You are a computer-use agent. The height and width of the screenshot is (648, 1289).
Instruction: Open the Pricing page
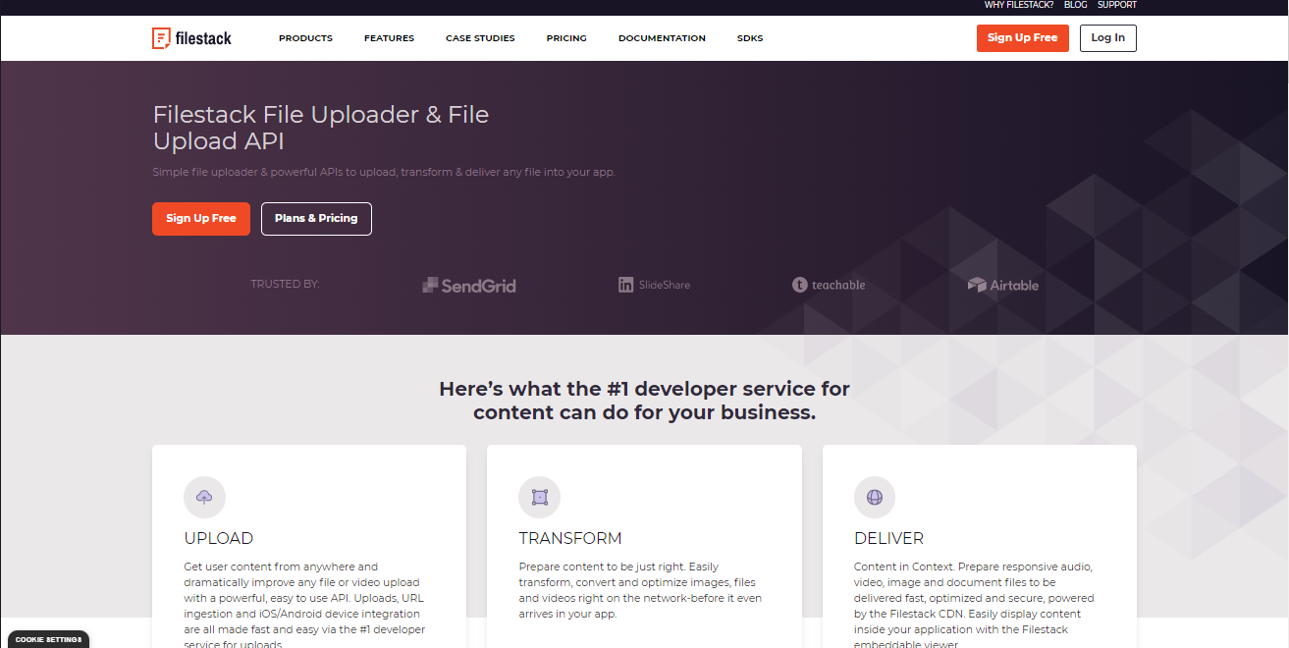(566, 38)
